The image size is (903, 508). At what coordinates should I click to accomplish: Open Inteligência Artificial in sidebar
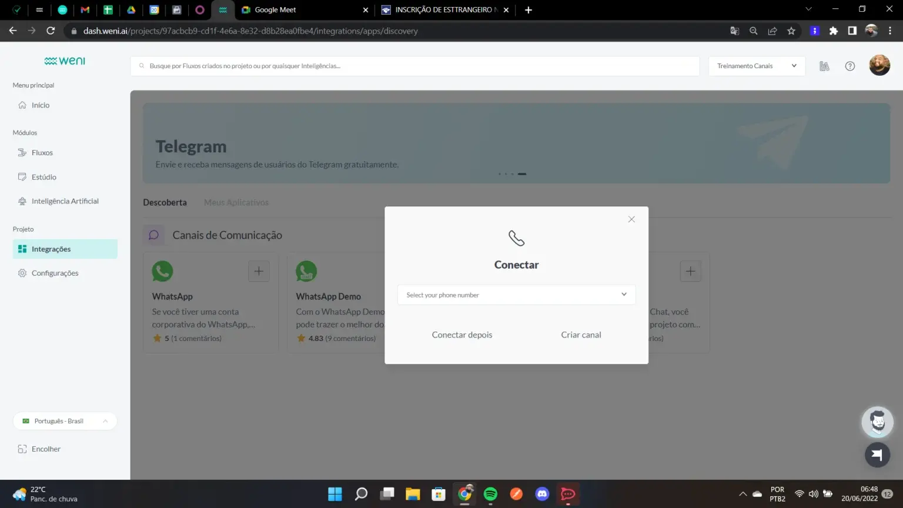[65, 201]
